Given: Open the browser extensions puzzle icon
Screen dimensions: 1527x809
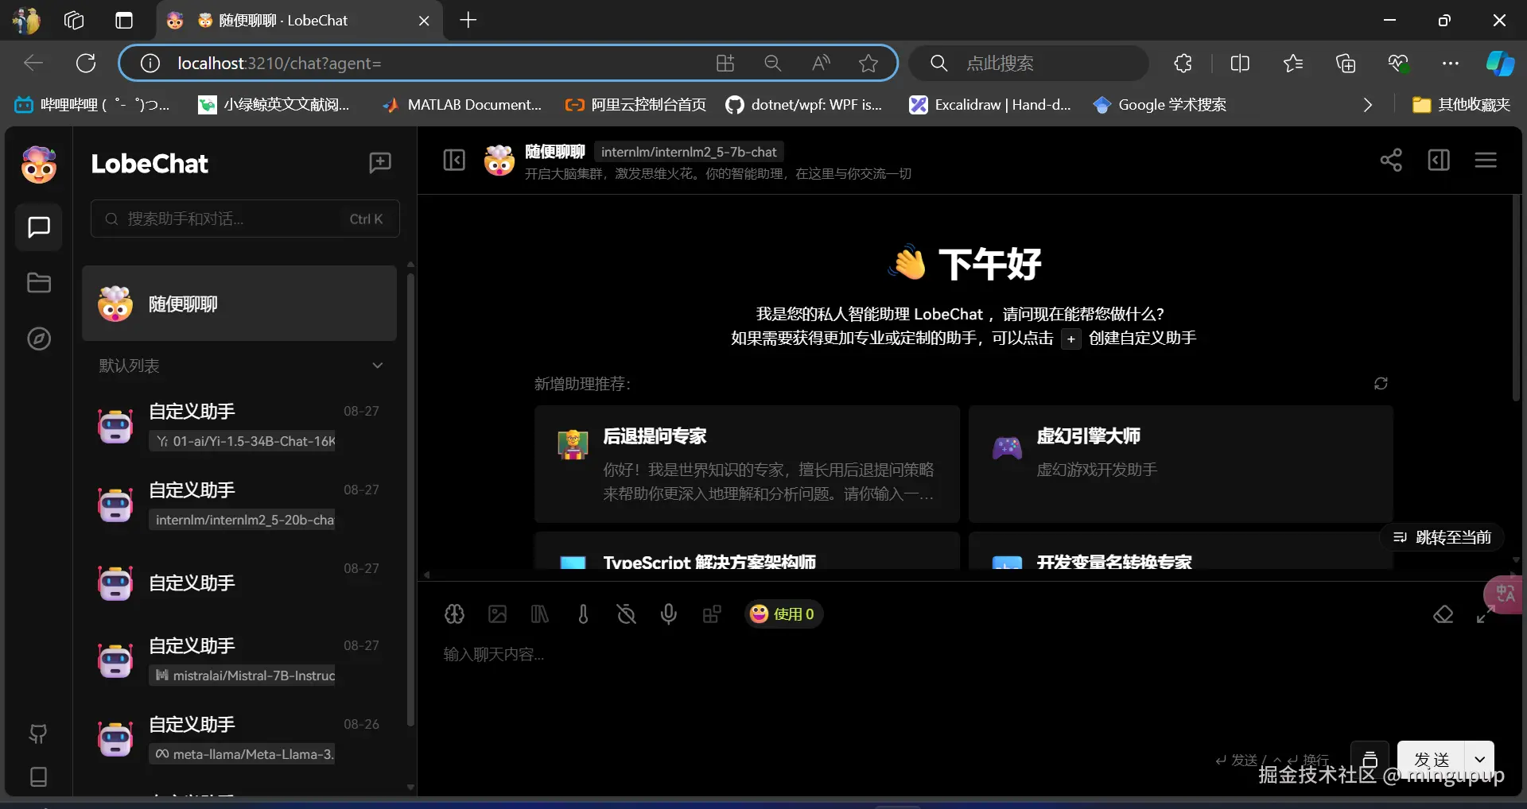Looking at the screenshot, I should point(1183,63).
